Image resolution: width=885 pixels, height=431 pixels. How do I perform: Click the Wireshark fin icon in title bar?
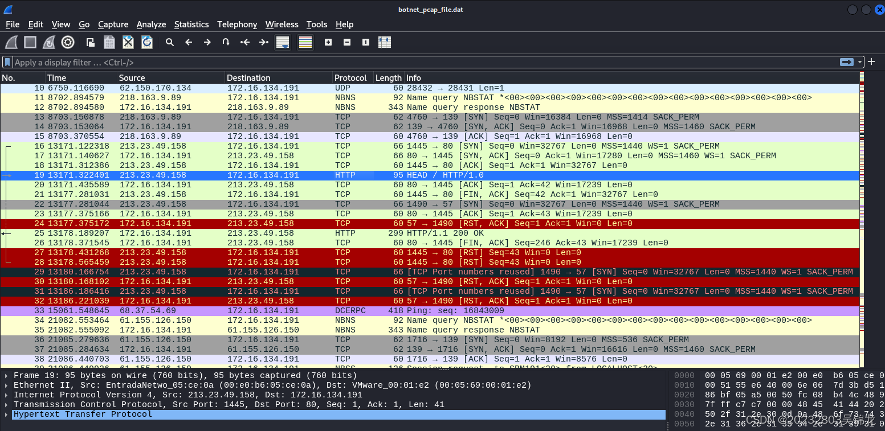8,9
